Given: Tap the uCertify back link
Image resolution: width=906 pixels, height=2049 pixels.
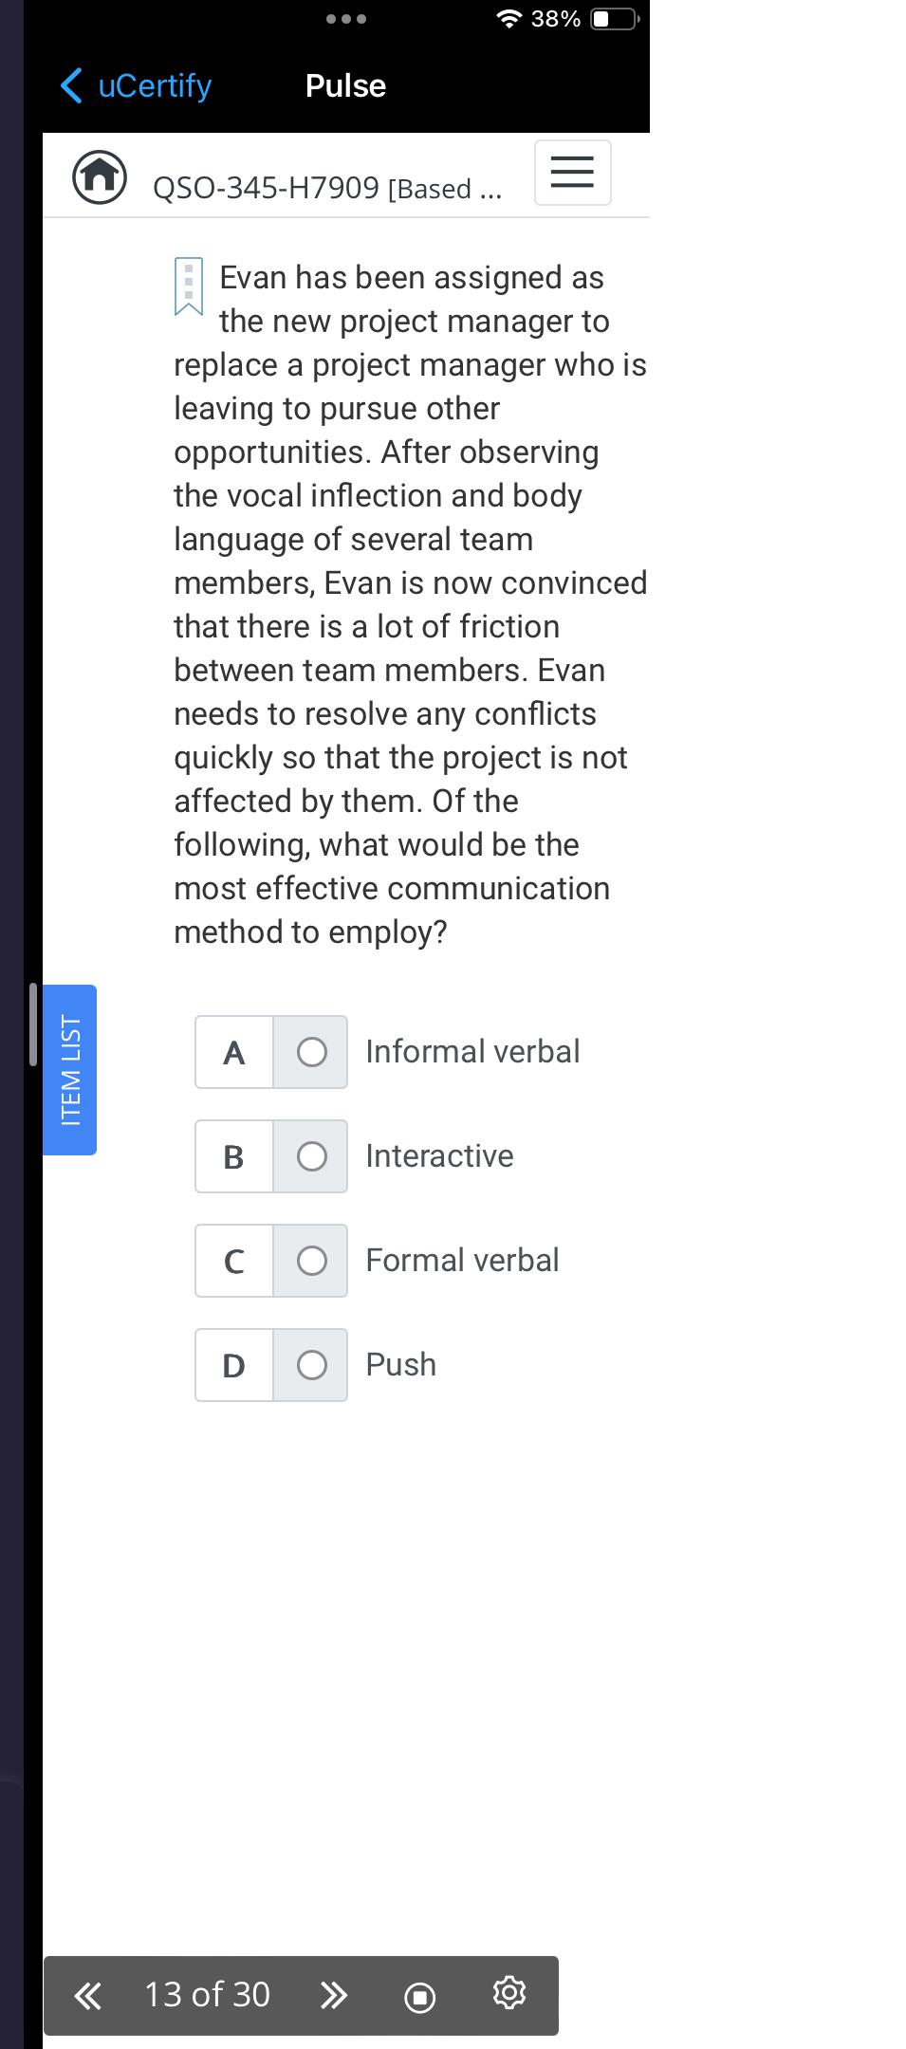Looking at the screenshot, I should pos(152,85).
